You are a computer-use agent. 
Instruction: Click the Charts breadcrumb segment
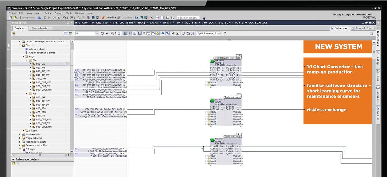point(154,23)
